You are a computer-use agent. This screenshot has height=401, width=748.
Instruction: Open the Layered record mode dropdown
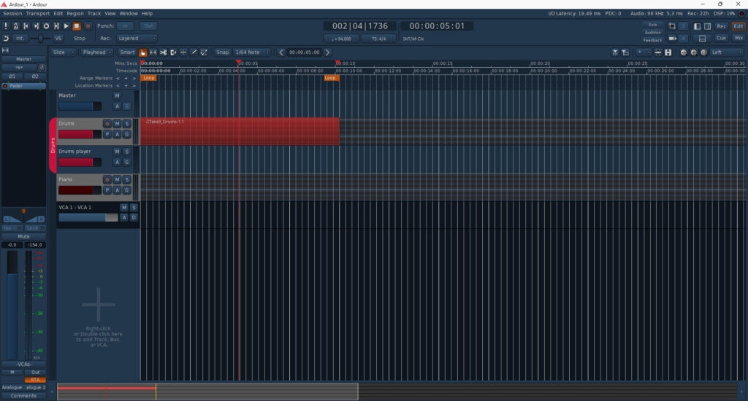(x=137, y=39)
